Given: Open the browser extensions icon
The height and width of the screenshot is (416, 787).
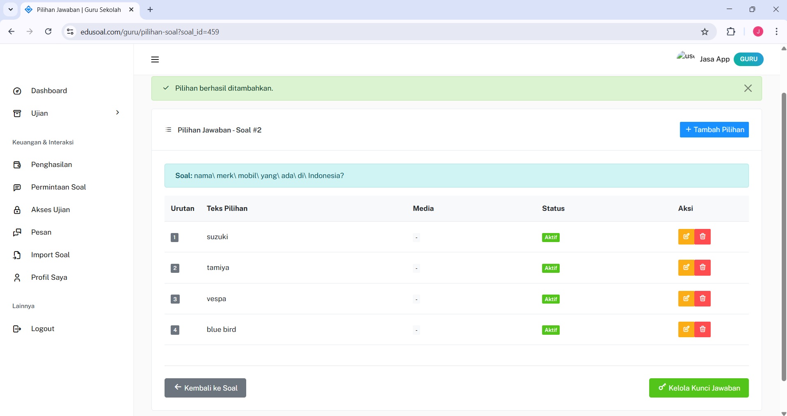Looking at the screenshot, I should [731, 32].
